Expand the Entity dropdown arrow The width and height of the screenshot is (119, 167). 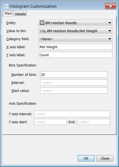tap(110, 23)
